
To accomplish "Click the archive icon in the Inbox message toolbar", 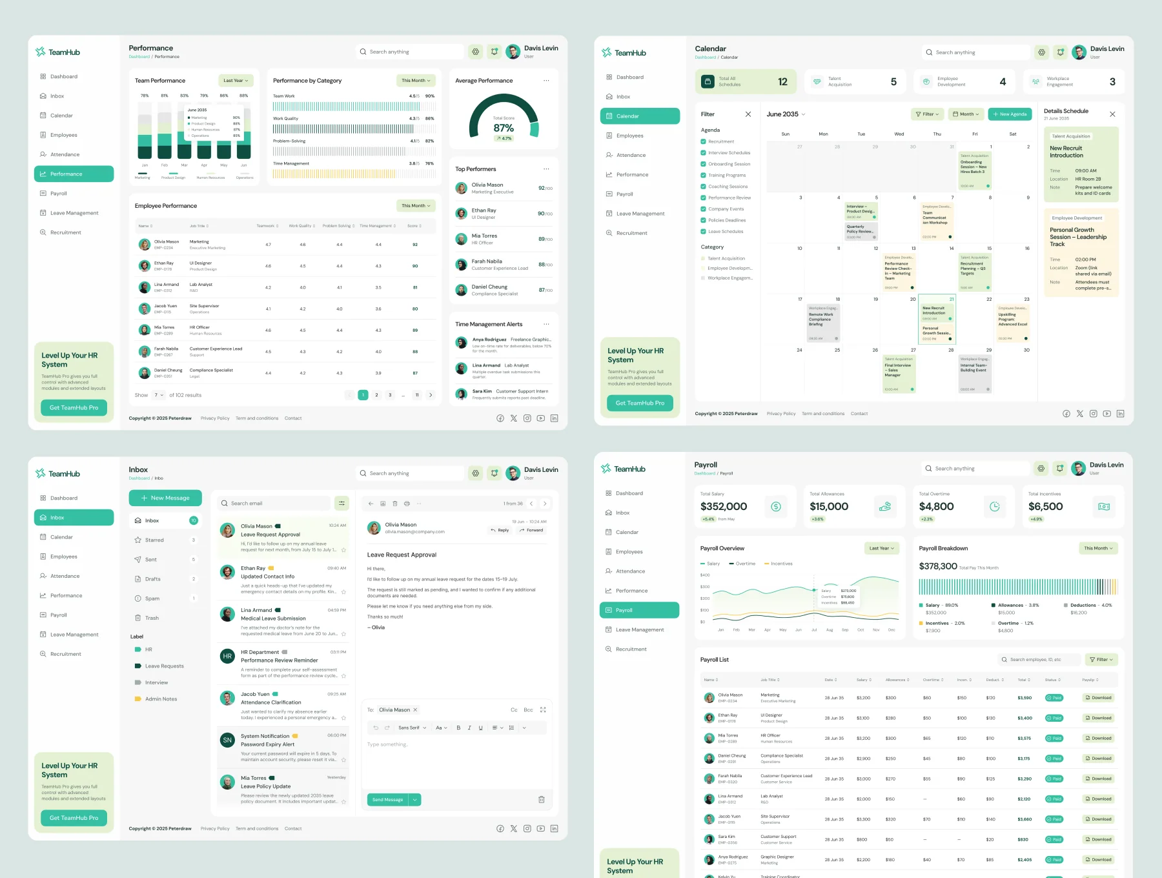I will coord(383,504).
